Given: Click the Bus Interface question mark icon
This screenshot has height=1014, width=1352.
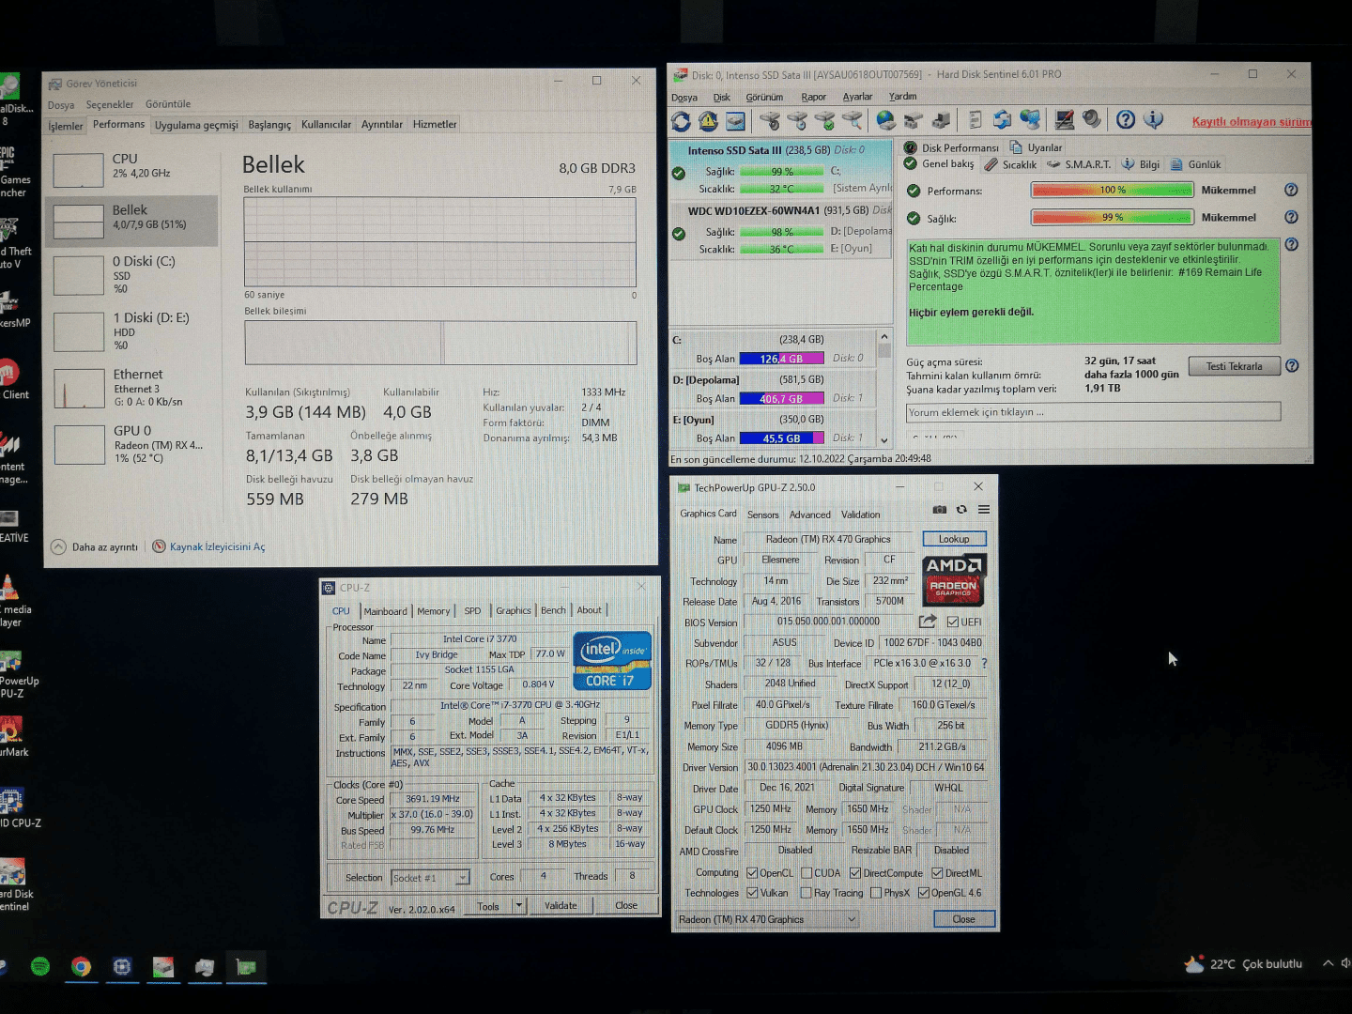Looking at the screenshot, I should tap(984, 664).
